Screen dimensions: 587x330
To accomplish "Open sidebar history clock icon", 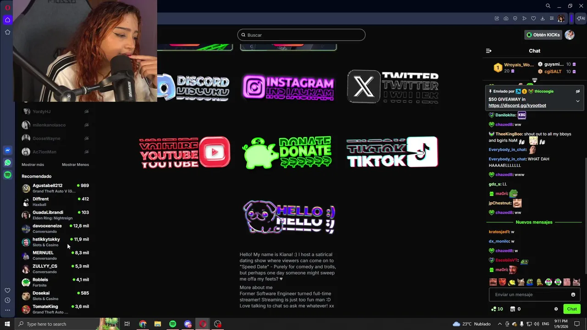I will click(x=7, y=300).
